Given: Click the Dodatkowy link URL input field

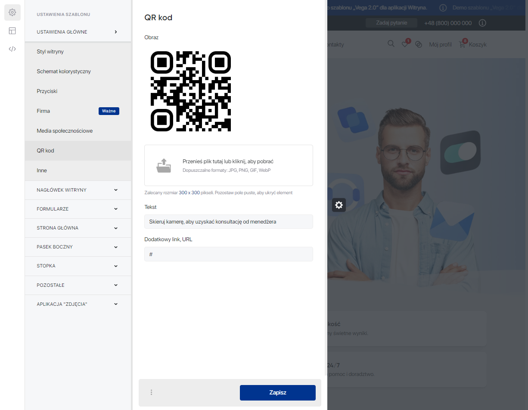Looking at the screenshot, I should (228, 254).
